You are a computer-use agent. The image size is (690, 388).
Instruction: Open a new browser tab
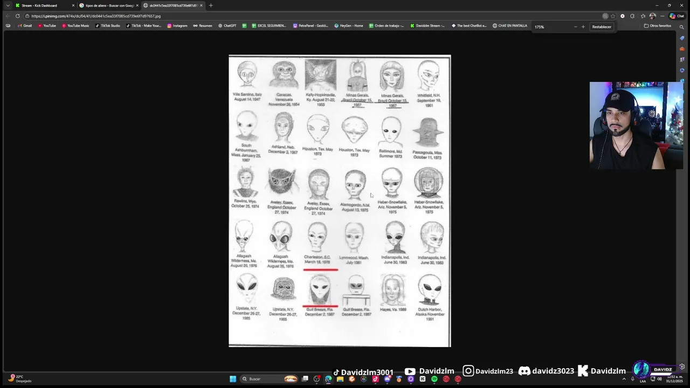[211, 5]
